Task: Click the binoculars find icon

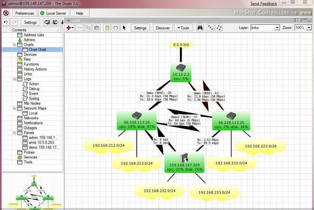Action: tap(200, 28)
